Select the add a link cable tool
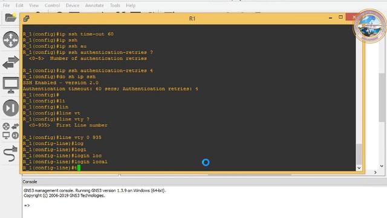The image size is (387, 218). [11, 154]
